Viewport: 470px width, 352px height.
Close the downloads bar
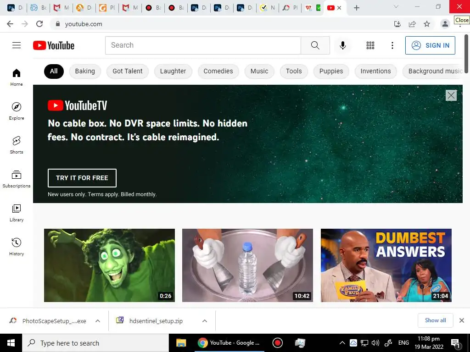click(462, 320)
